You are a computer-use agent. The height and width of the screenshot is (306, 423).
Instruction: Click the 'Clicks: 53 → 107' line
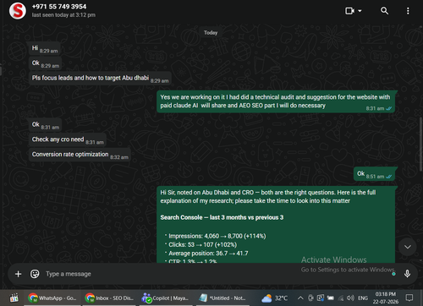[x=202, y=244]
